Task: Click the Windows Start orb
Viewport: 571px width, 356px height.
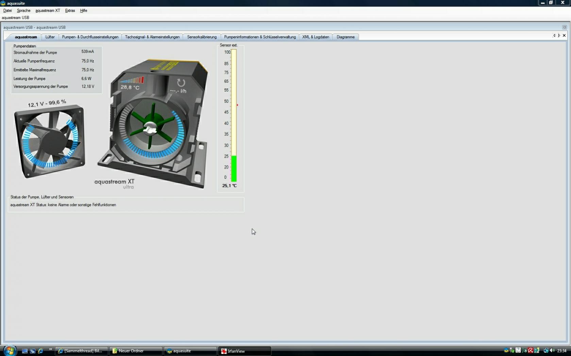Action: (x=10, y=351)
